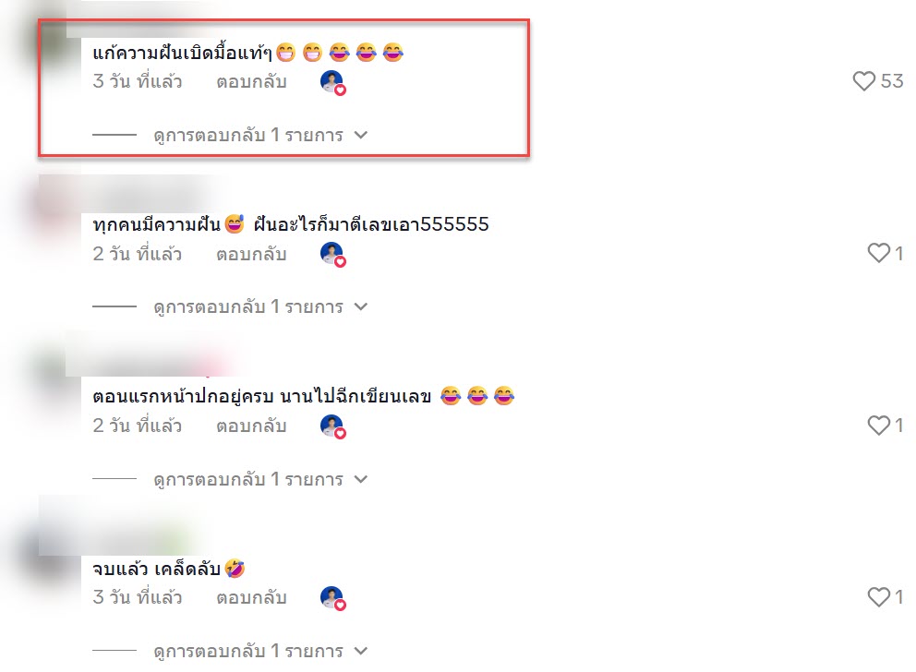Open creator avatar under 'จบแล้ว เคล็ดลับ' comment

pos(333,598)
